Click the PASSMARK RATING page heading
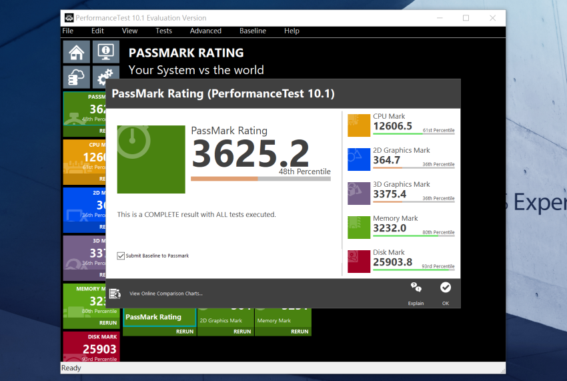567x381 pixels. coord(186,53)
